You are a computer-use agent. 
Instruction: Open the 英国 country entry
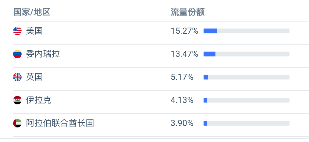click(34, 77)
